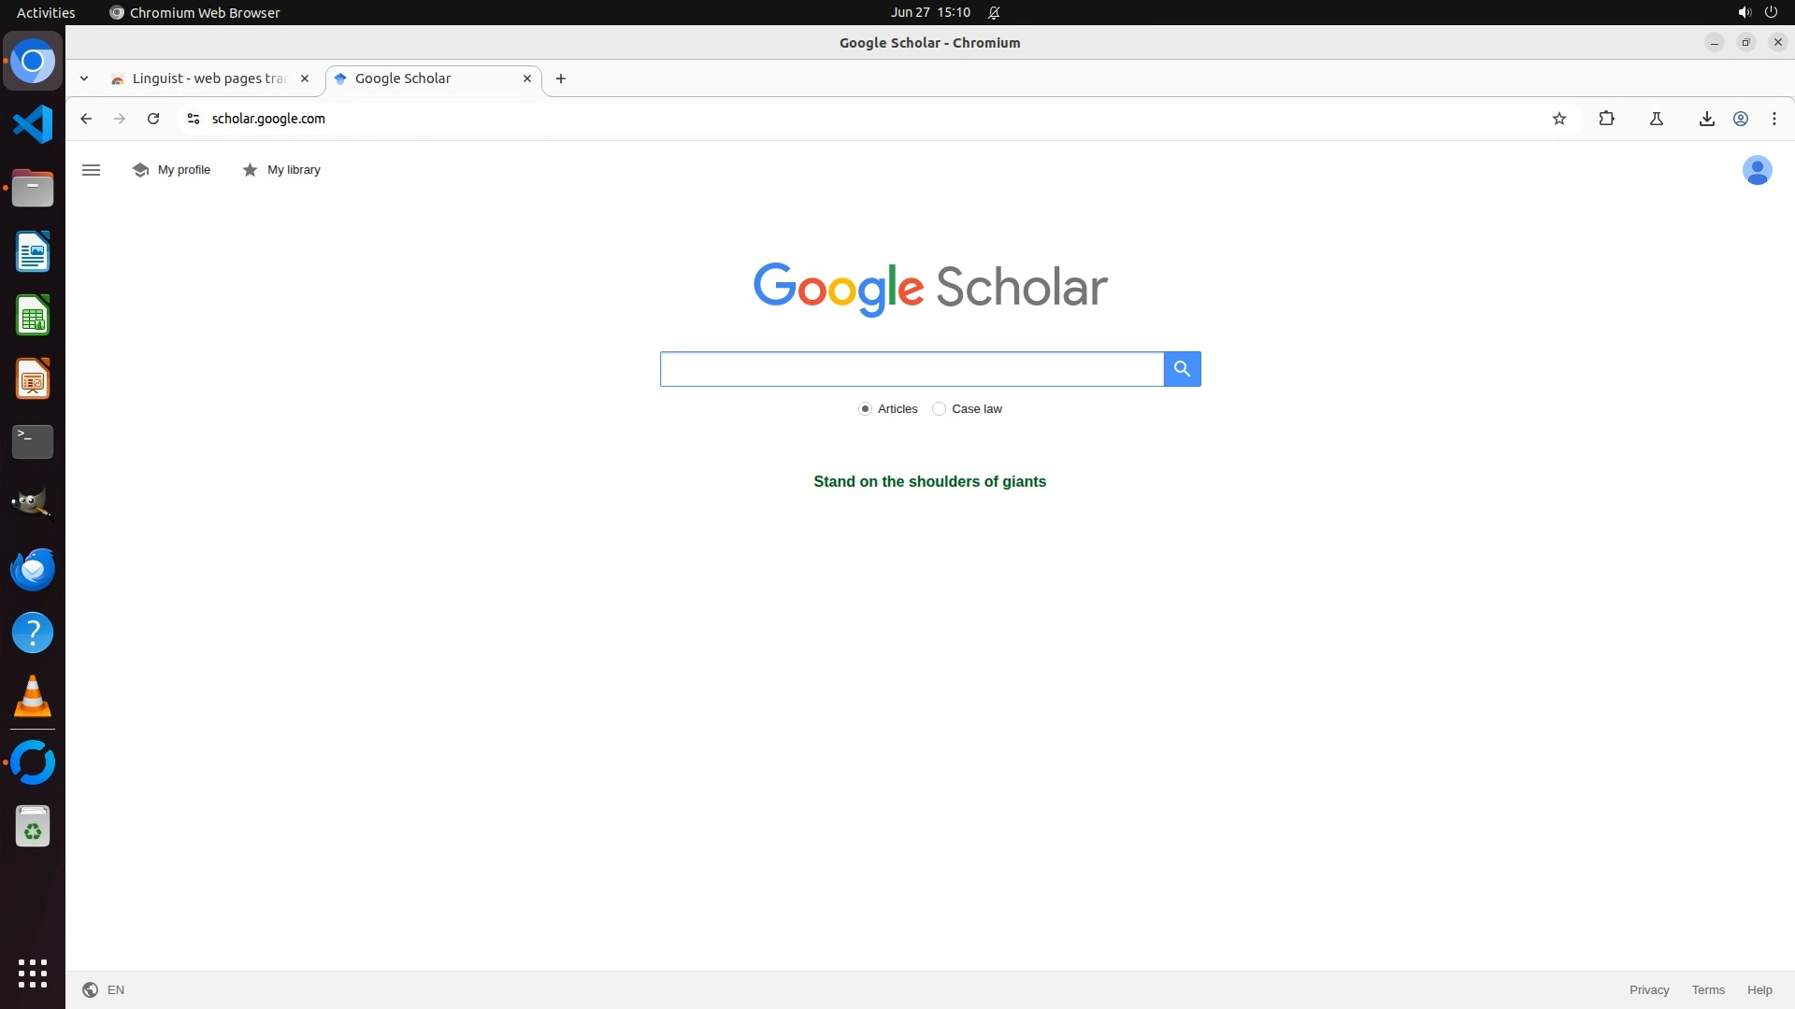Open Google account avatar on page

tap(1757, 170)
